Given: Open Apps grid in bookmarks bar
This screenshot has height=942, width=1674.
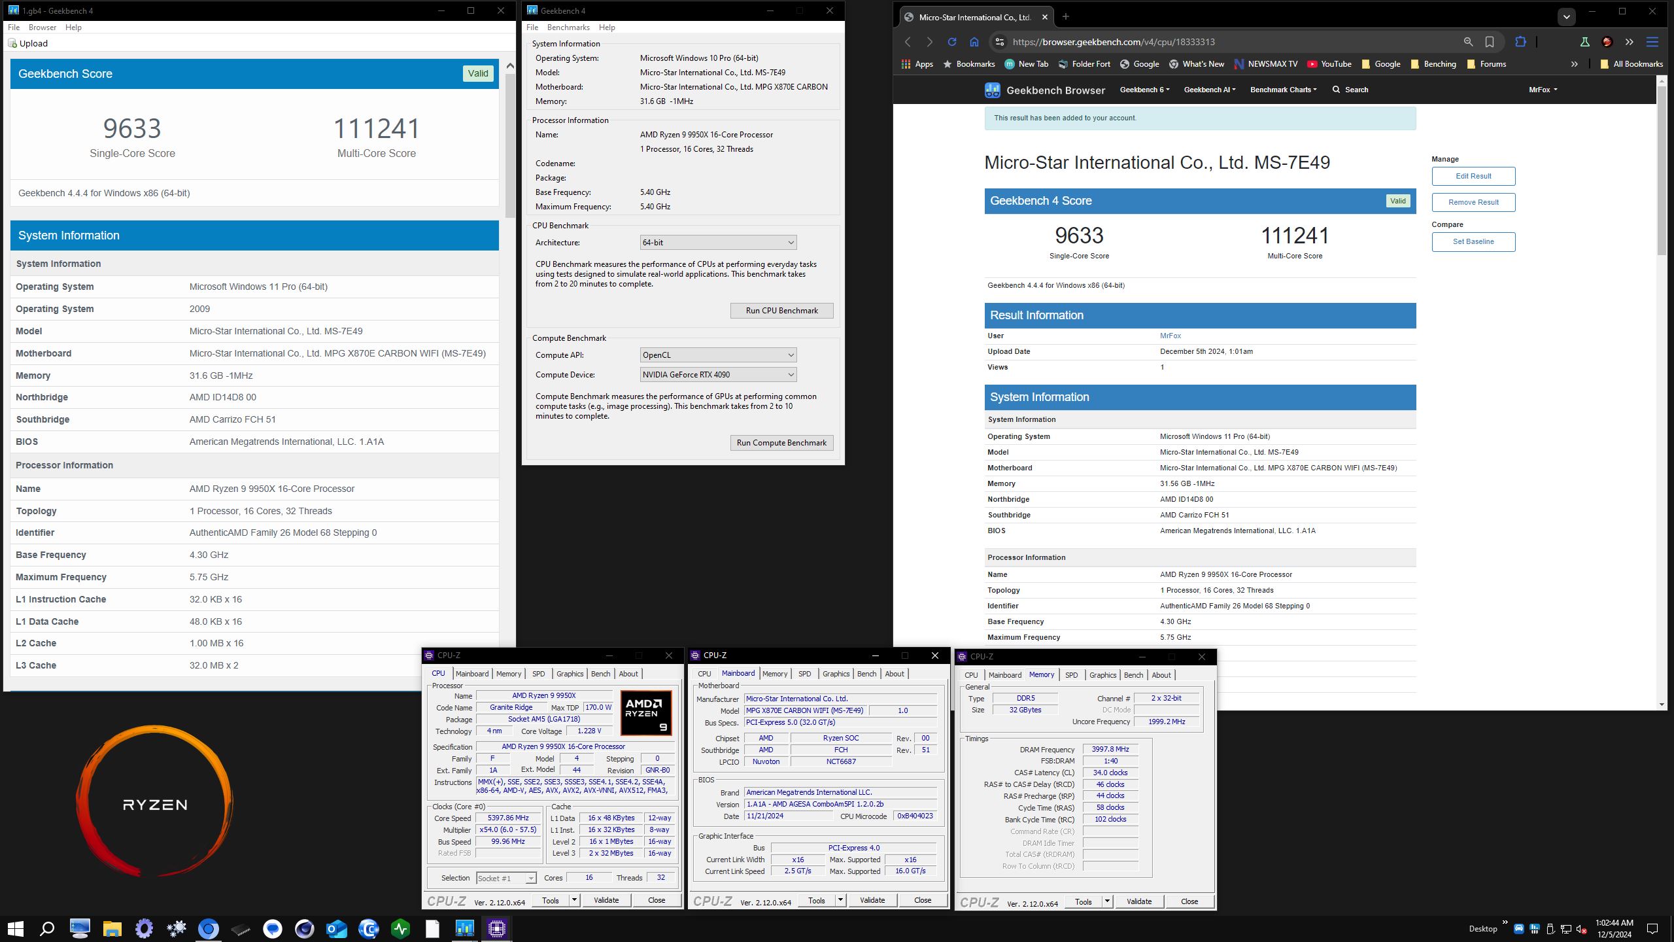Looking at the screenshot, I should coord(917,64).
